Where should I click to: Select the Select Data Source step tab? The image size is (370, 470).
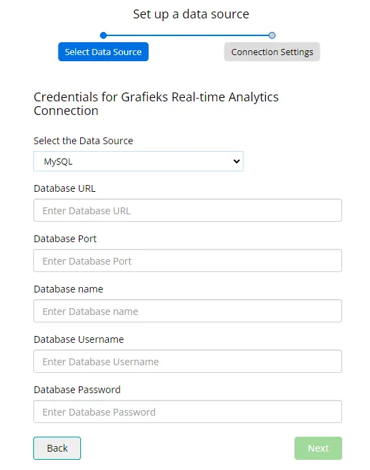103,52
